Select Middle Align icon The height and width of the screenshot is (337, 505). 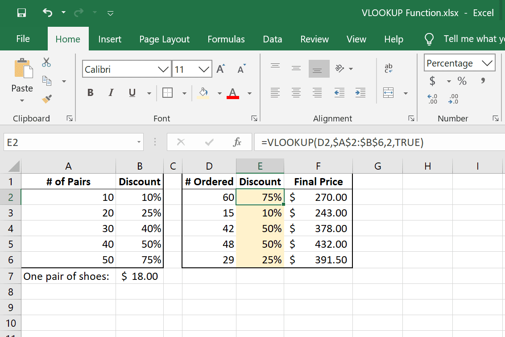(x=296, y=68)
